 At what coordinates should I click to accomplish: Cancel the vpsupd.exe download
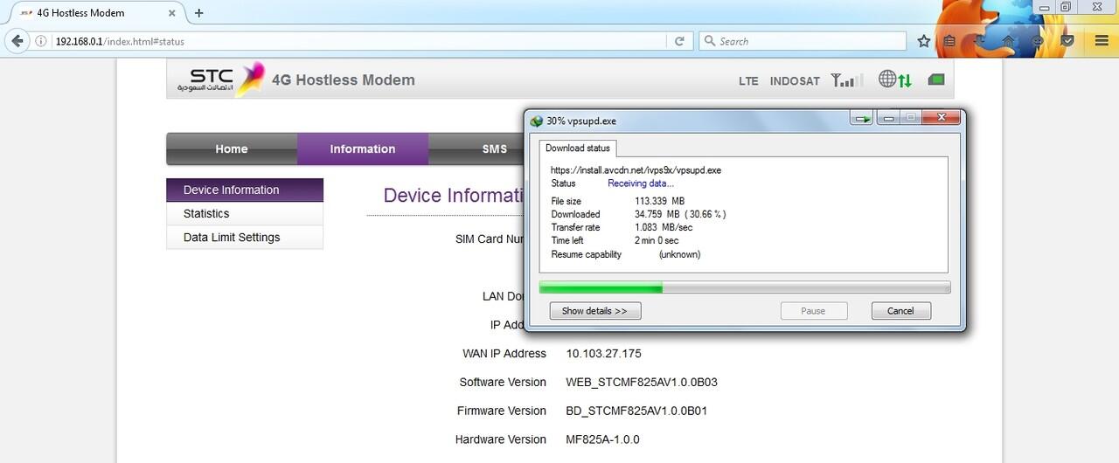(x=900, y=311)
